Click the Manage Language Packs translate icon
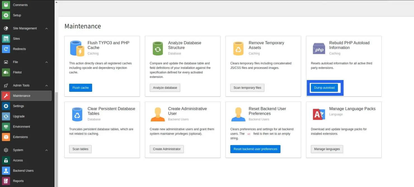The image size is (414, 187). [319, 114]
